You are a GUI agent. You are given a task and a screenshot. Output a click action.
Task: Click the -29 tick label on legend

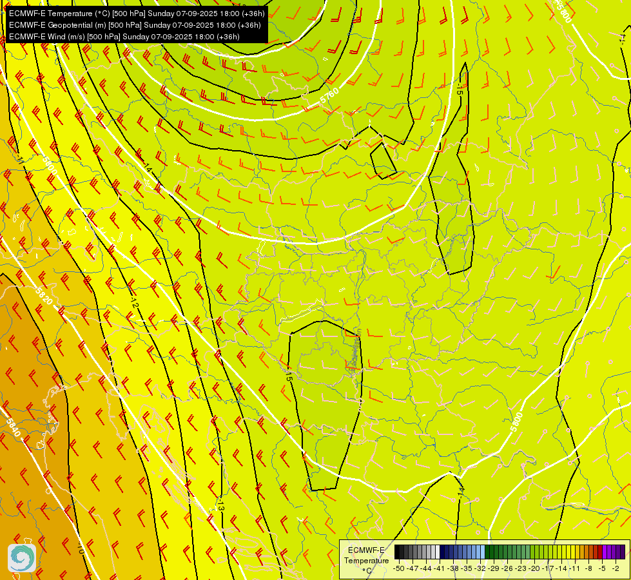pos(494,569)
